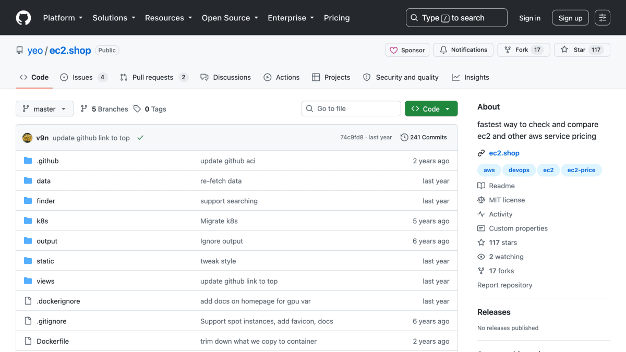Click the v9n author avatar
The image size is (626, 352).
[28, 138]
